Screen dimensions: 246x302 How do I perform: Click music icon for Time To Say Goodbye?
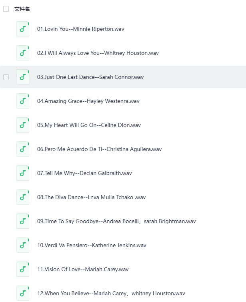pyautogui.click(x=23, y=221)
